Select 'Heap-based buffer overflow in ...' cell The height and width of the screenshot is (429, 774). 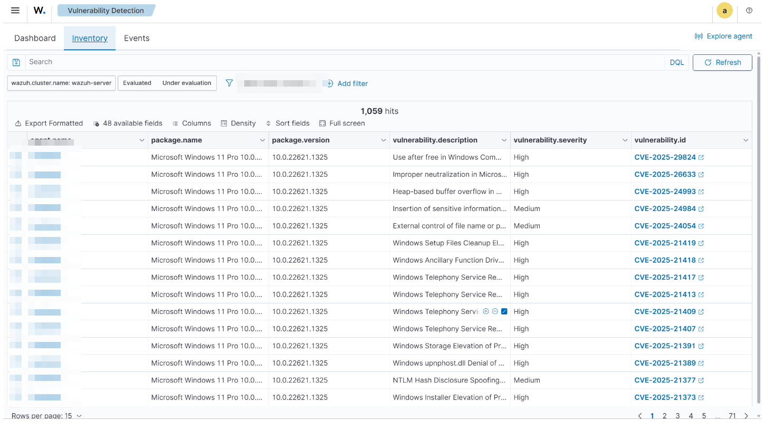[x=450, y=192]
